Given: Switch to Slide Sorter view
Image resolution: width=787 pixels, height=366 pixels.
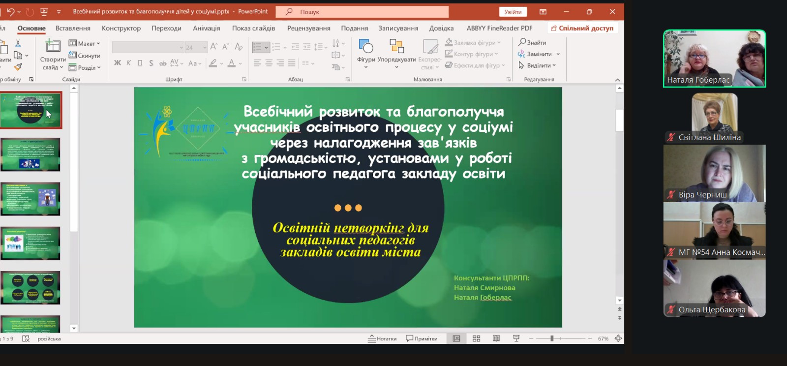Looking at the screenshot, I should [476, 338].
